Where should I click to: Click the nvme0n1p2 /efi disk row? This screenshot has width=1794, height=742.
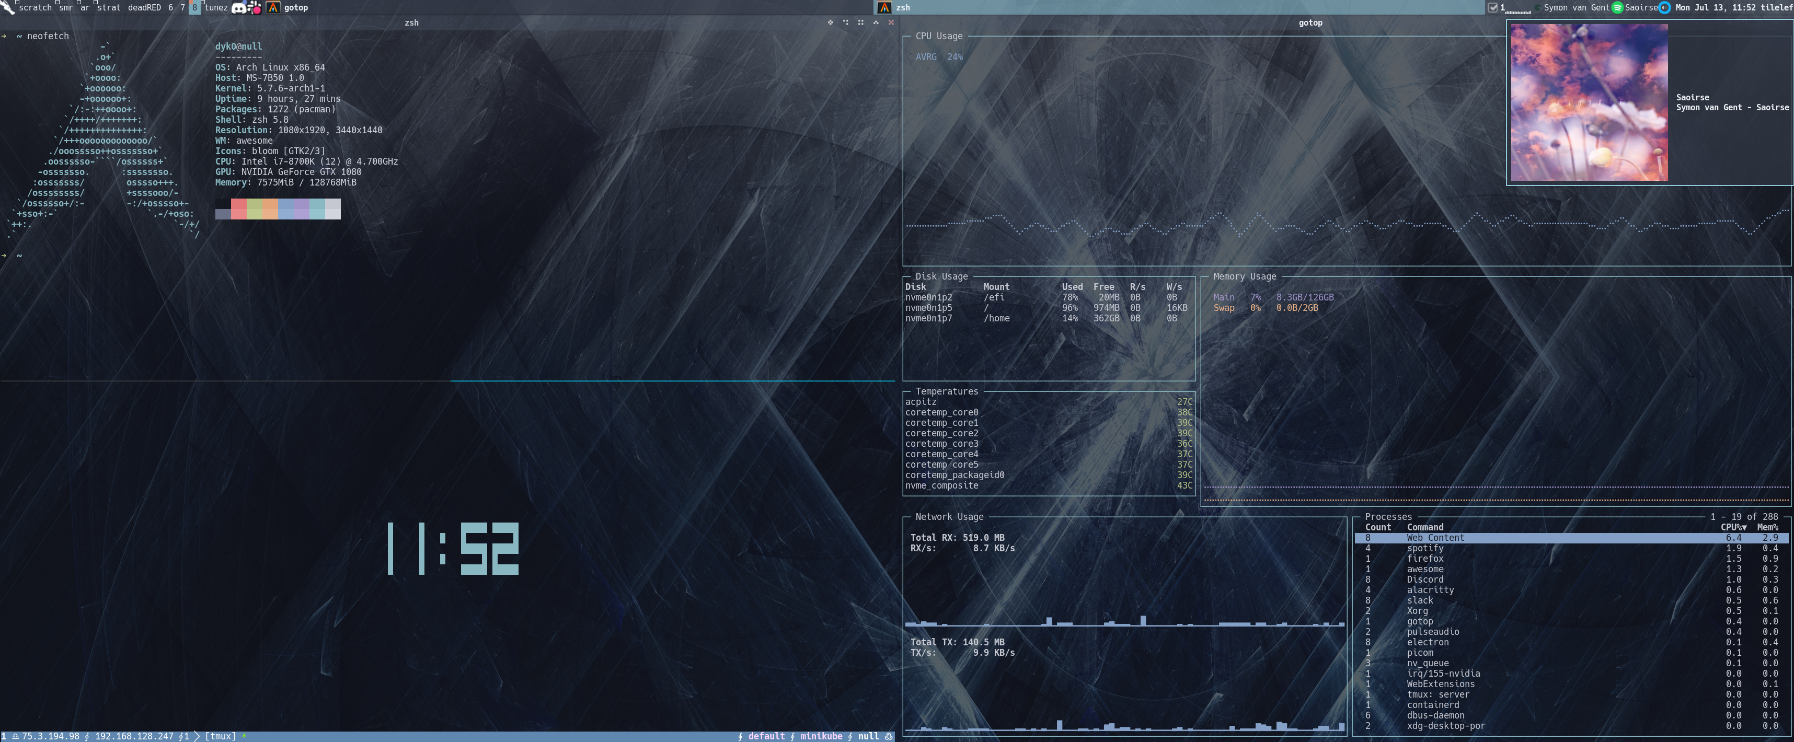tap(1049, 297)
